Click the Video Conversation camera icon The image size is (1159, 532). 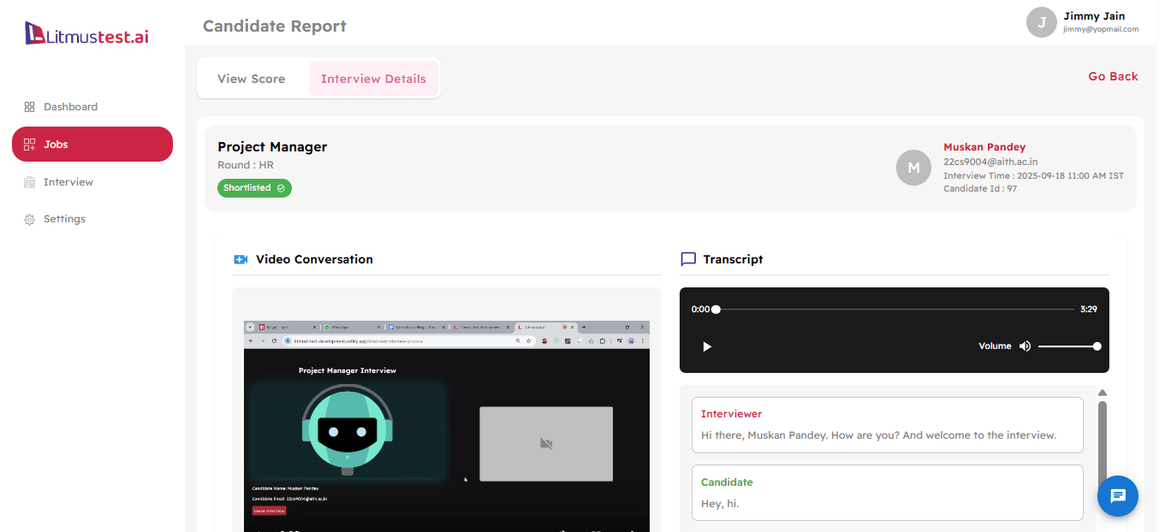coord(241,258)
